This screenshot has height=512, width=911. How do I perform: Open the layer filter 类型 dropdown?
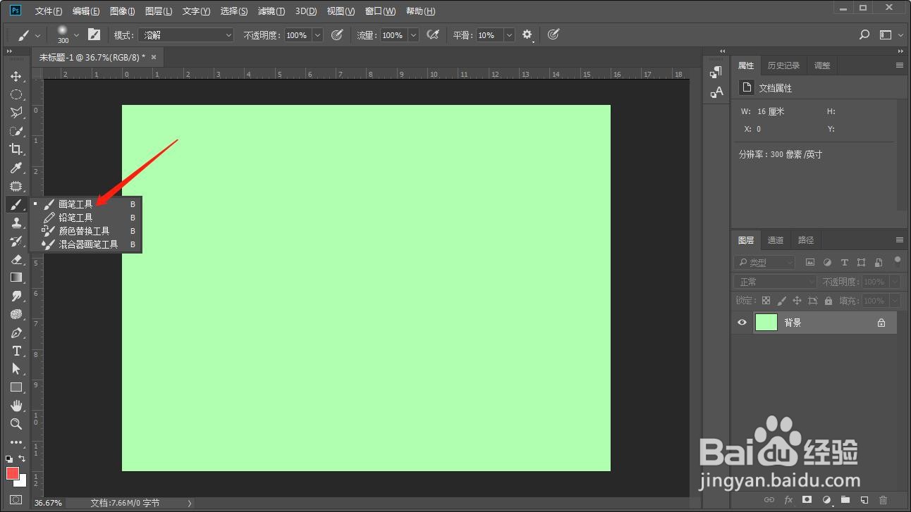[764, 262]
